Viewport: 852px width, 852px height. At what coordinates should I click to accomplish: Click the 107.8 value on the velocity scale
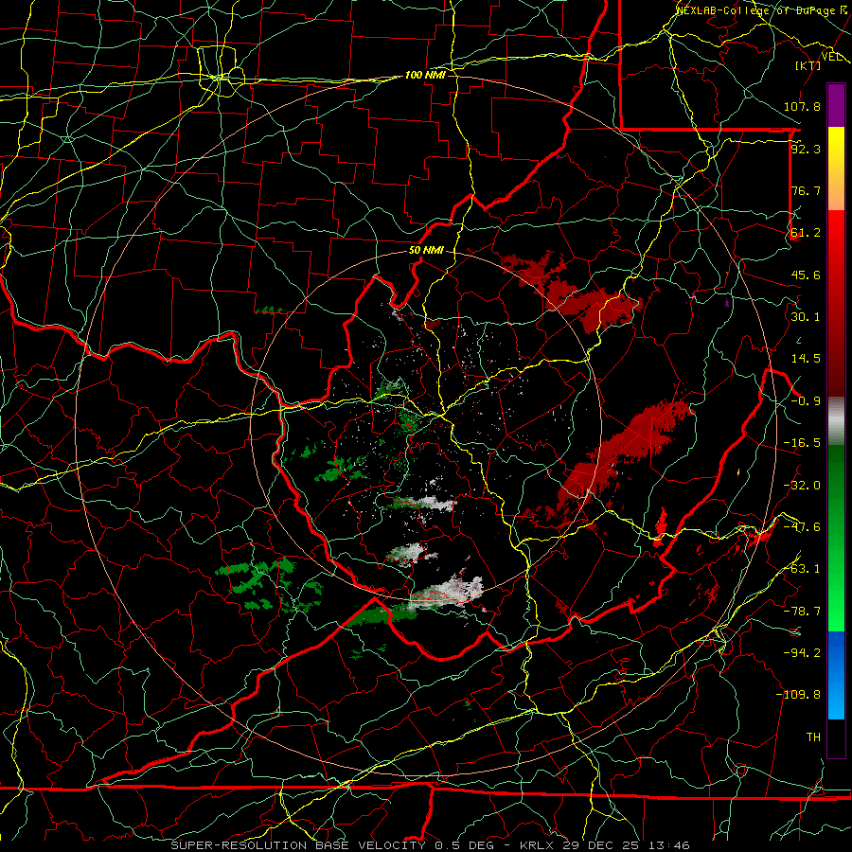click(802, 106)
